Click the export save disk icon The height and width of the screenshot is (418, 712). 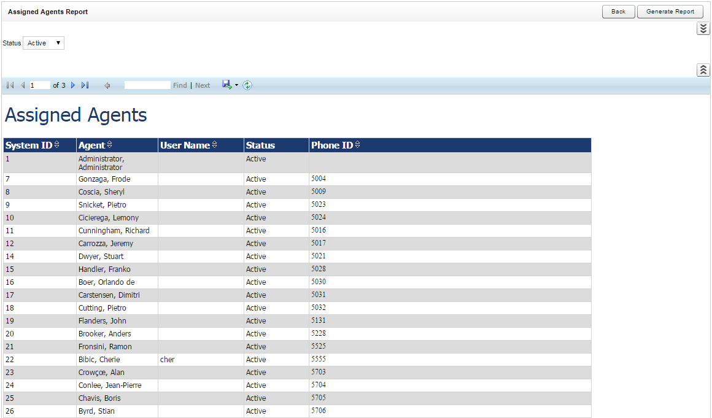(x=226, y=85)
